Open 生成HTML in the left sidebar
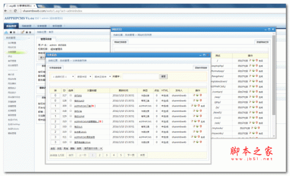The height and width of the screenshot is (176, 290). pos(13,120)
